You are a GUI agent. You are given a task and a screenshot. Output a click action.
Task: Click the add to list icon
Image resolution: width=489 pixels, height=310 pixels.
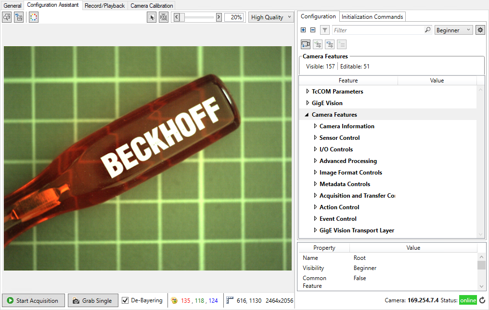342,44
